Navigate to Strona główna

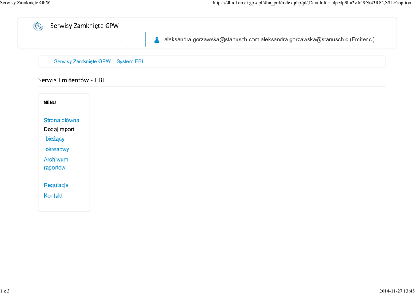click(61, 121)
